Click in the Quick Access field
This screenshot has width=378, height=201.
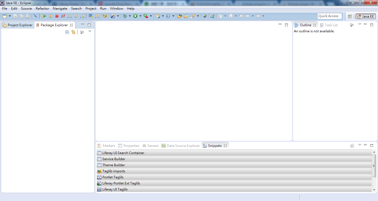[x=330, y=16]
